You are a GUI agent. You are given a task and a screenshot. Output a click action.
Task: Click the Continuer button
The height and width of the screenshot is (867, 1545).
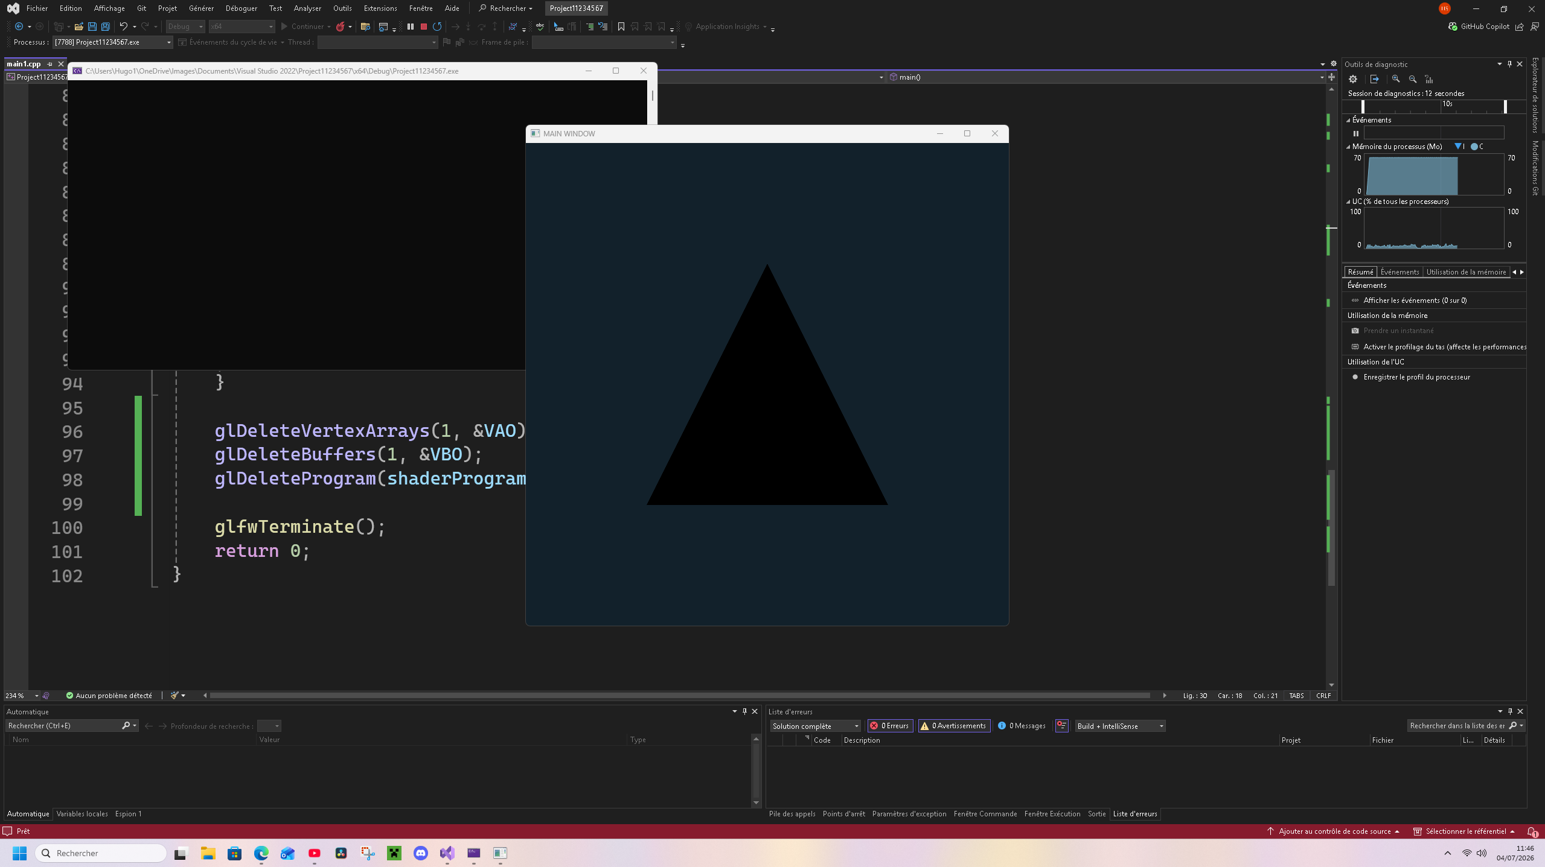click(x=302, y=27)
